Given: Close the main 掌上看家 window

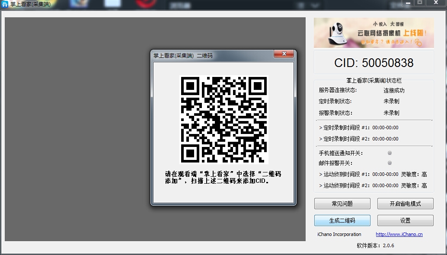Looking at the screenshot, I should (x=436, y=3).
